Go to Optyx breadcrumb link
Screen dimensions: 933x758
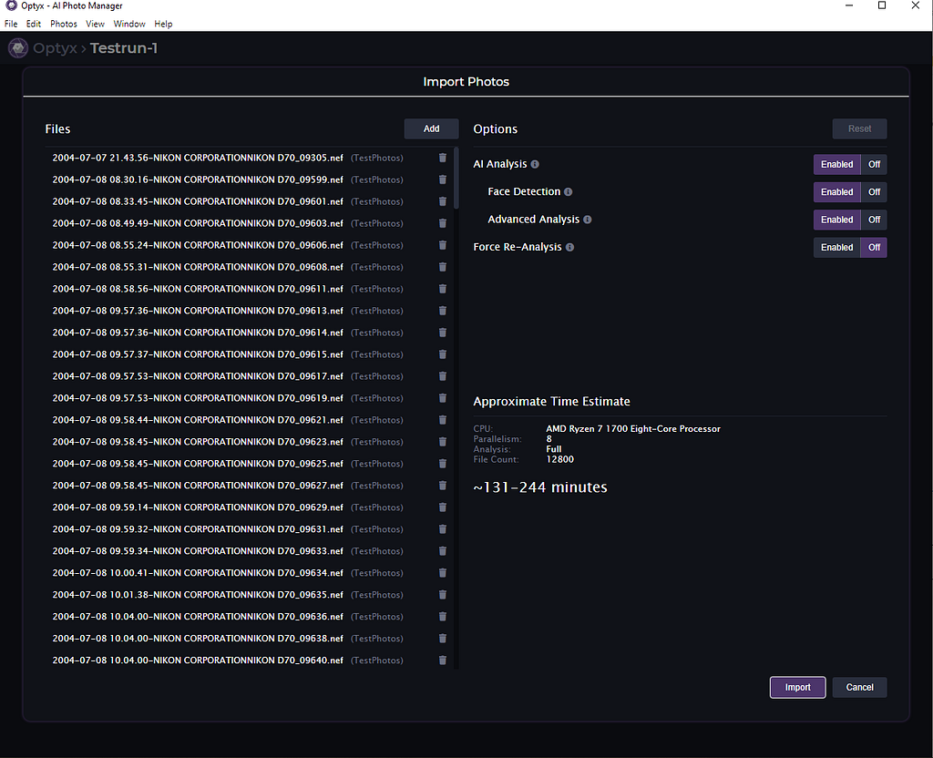pos(55,48)
